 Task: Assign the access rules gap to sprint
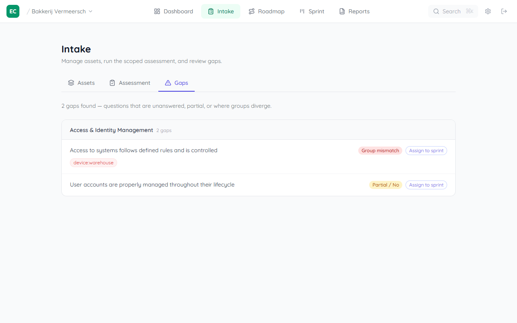click(426, 151)
